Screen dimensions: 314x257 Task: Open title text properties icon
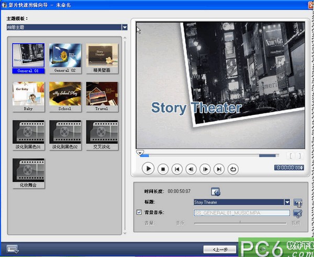[298, 202]
